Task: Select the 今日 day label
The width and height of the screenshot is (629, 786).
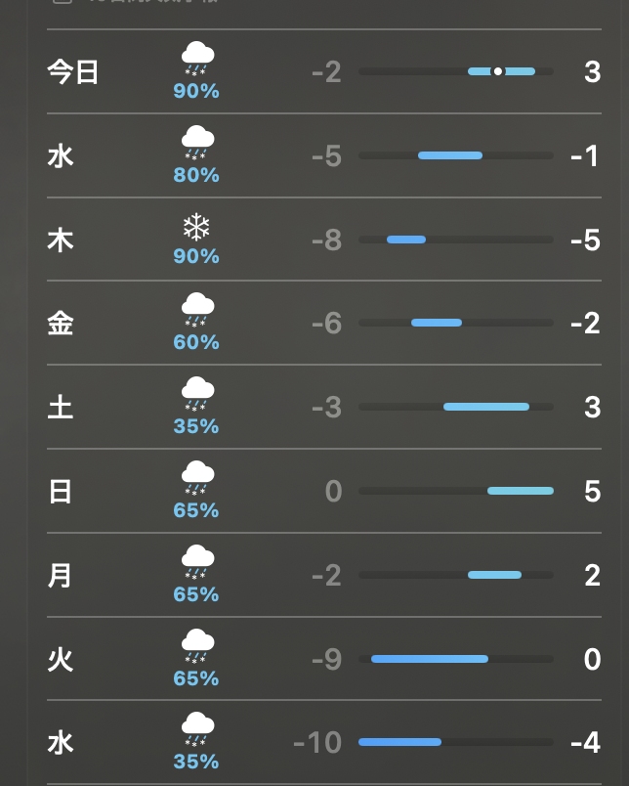Action: [x=73, y=71]
